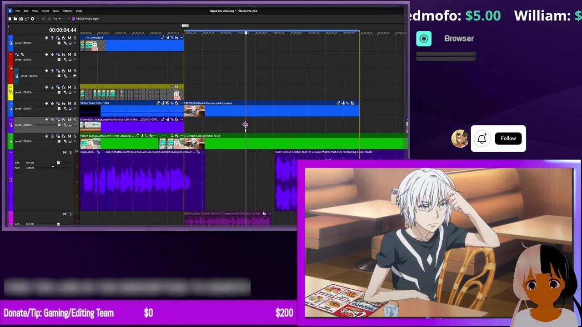Open Event FX on the ElevenLabs image clip
The width and height of the screenshot is (582, 327).
176,119
